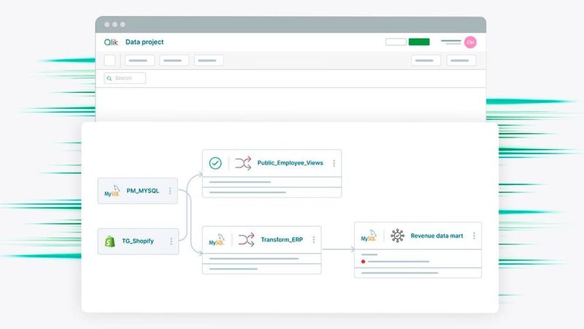This screenshot has height=329, width=584.
Task: Click the Qlik logo
Action: [111, 42]
